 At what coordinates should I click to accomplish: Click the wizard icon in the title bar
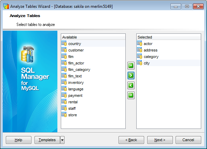6,6
